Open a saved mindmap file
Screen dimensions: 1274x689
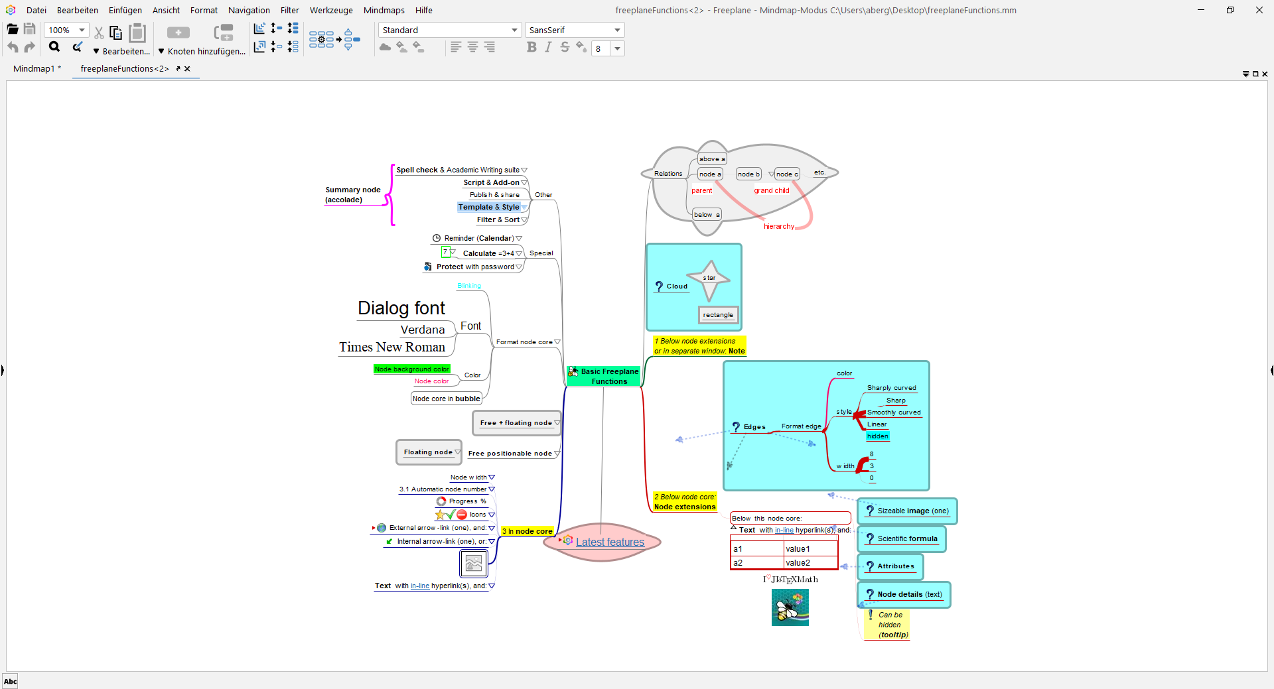[11, 29]
